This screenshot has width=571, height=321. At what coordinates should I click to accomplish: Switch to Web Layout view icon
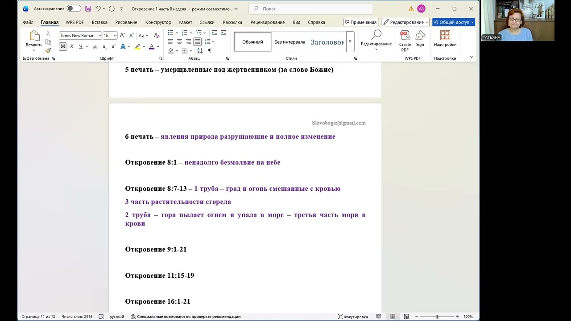coord(406,317)
